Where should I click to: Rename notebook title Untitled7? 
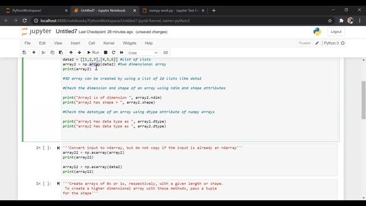tap(66, 31)
